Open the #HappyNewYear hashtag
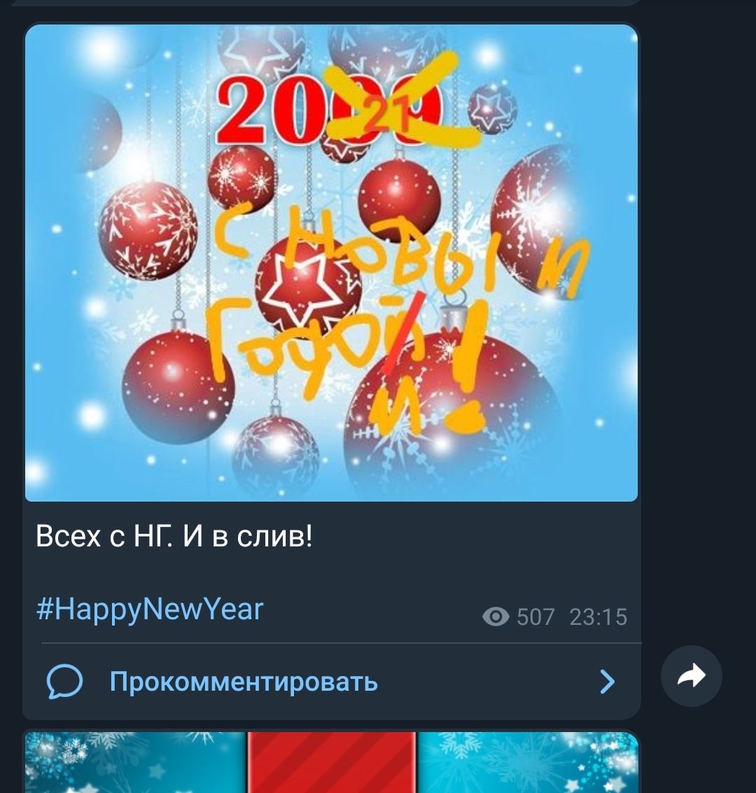 tap(150, 609)
